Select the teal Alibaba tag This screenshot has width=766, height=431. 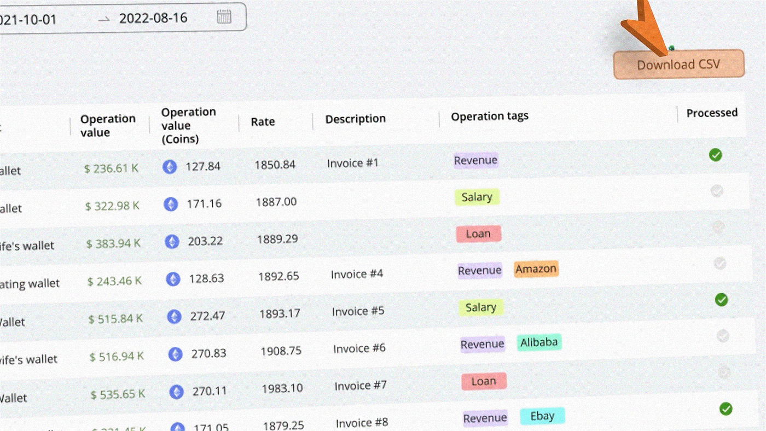539,343
